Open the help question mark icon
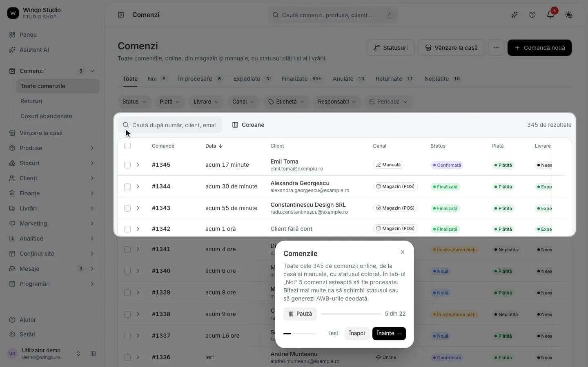588x367 pixels. tap(532, 15)
